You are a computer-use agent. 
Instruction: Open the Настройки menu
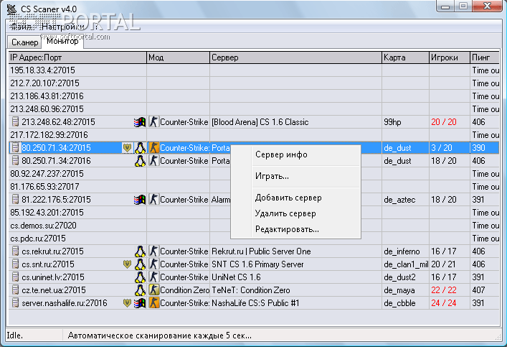point(63,27)
